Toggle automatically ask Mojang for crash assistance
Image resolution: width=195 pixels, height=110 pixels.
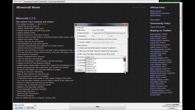pos(78,39)
